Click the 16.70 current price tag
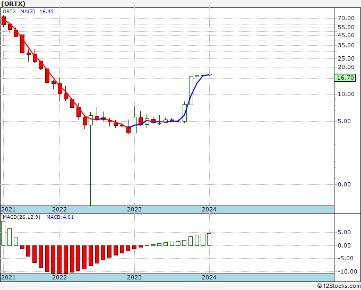This screenshot has width=361, height=290. pyautogui.click(x=345, y=78)
